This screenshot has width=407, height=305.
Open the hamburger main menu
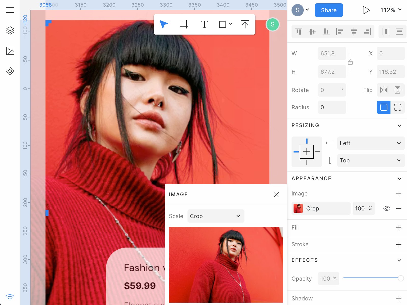click(10, 10)
